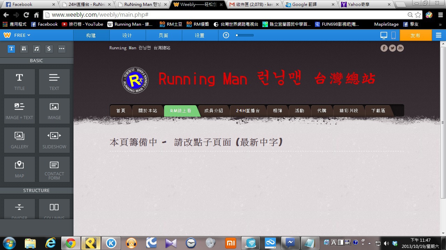Open the 设计 (Design) tab
The height and width of the screenshot is (250, 446).
click(128, 35)
